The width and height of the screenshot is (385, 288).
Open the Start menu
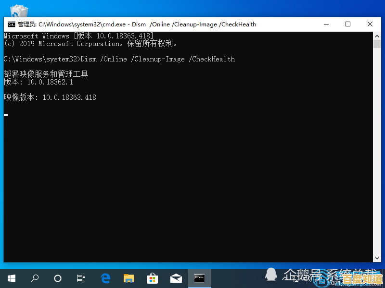coord(11,278)
